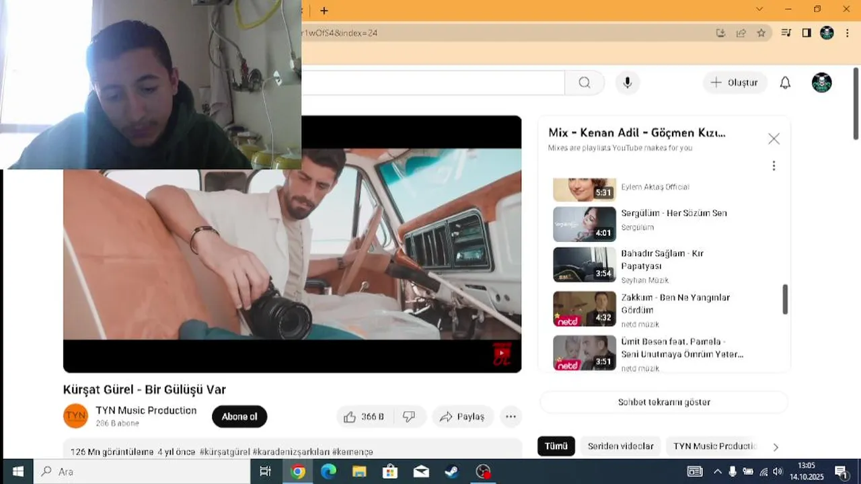Click the Kürşat Gürel - Bir Gülüşü Var title
The image size is (861, 484).
click(145, 389)
